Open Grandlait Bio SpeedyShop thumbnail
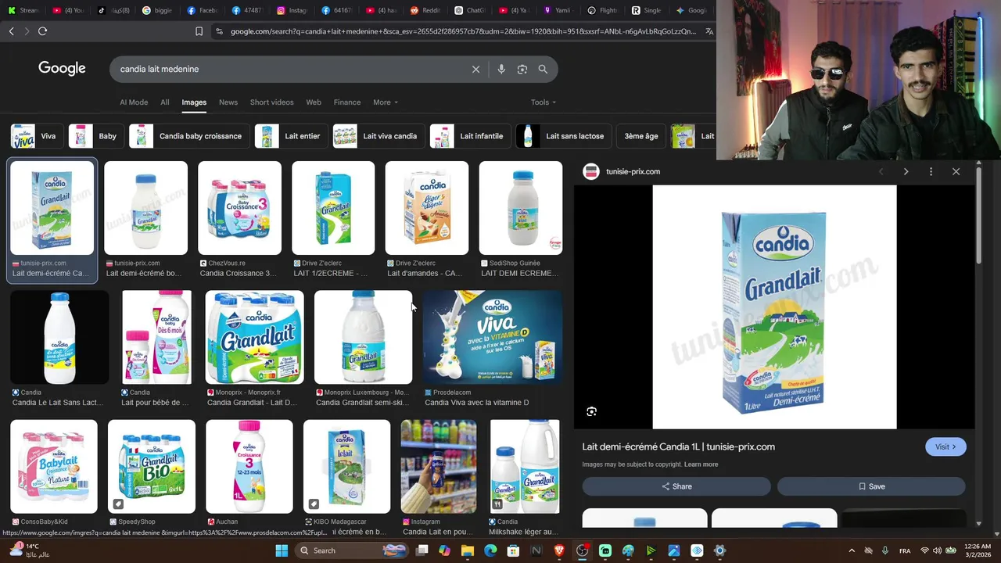Image resolution: width=1001 pixels, height=563 pixels. (152, 466)
